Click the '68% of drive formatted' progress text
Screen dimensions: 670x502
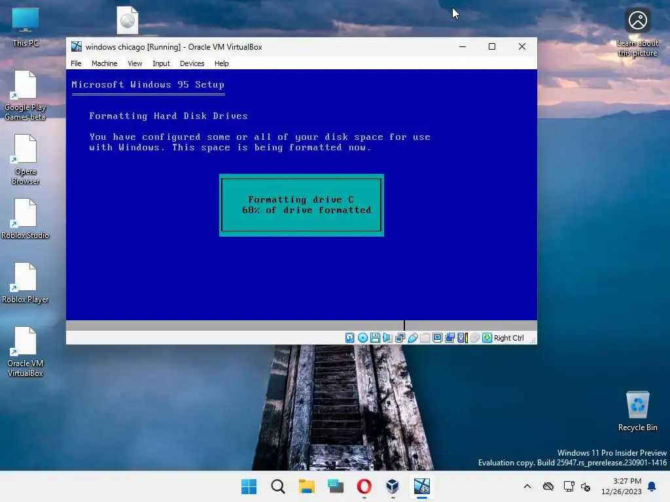pyautogui.click(x=306, y=210)
